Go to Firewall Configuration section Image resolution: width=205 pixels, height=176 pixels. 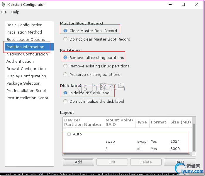tap(29, 69)
